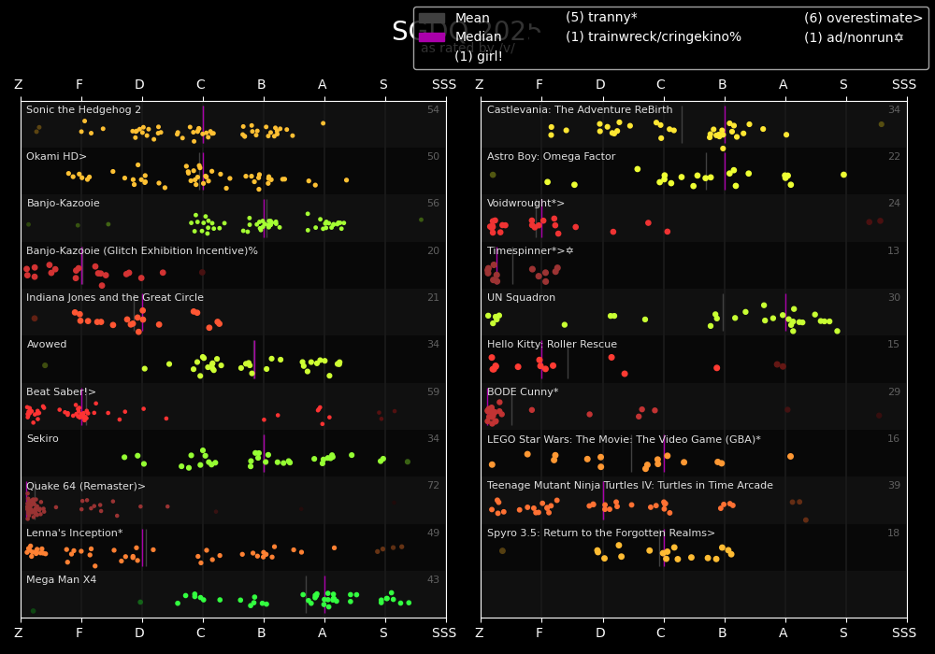Click the "(1) girl!" legend entry

(x=478, y=56)
